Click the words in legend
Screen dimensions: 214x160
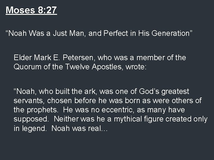[x=30, y=129]
